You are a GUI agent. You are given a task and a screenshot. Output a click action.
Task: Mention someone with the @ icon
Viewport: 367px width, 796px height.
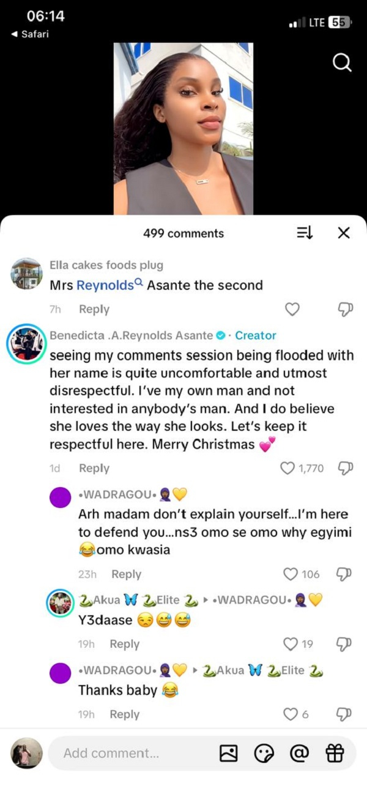point(299,753)
